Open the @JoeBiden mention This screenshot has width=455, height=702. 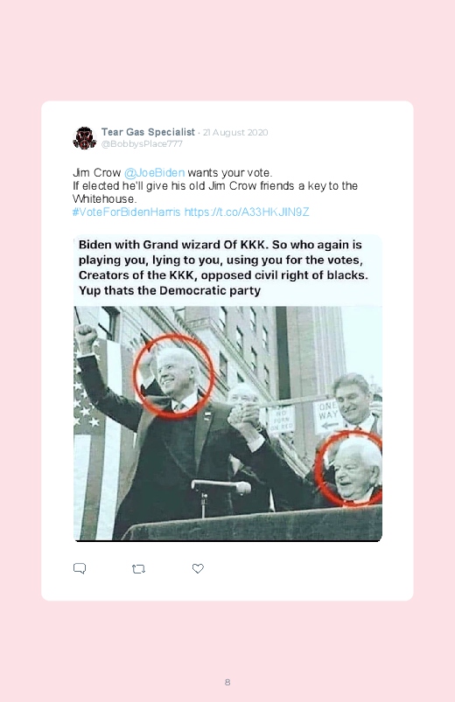click(x=154, y=173)
